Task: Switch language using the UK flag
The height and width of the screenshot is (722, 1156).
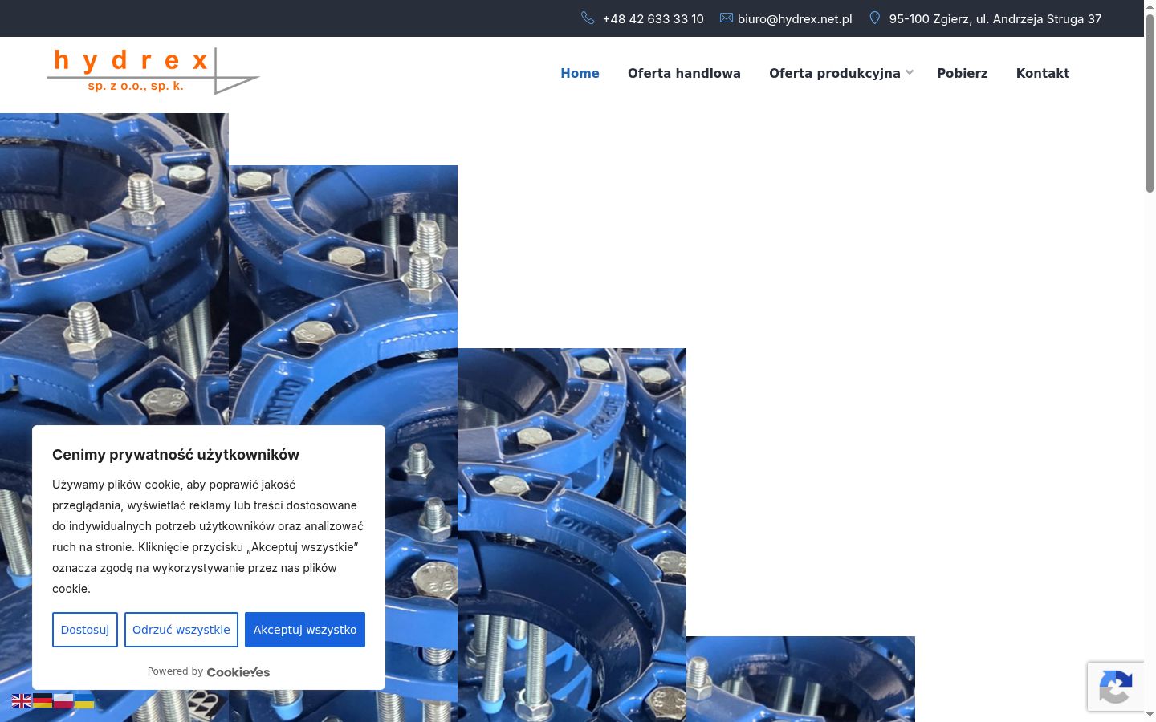Action: point(22,700)
